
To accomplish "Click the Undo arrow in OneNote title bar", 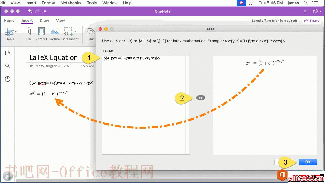I will point(30,11).
